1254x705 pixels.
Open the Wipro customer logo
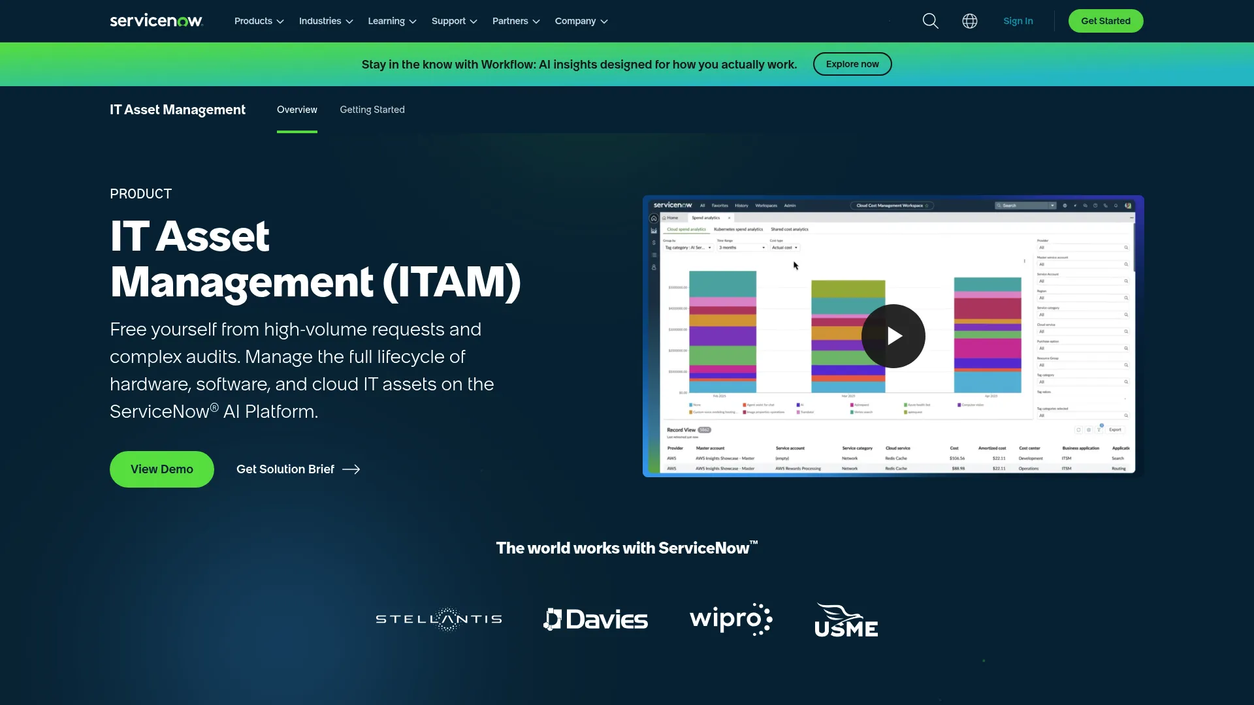point(731,619)
